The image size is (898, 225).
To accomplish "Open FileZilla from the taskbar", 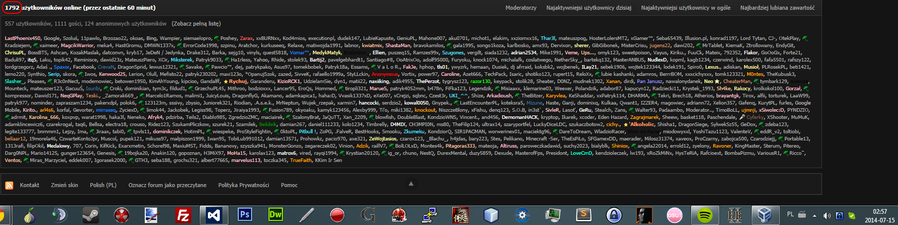I will tap(183, 214).
